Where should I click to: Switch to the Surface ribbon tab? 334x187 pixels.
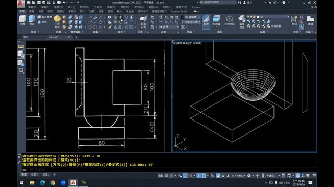[x=41, y=11]
